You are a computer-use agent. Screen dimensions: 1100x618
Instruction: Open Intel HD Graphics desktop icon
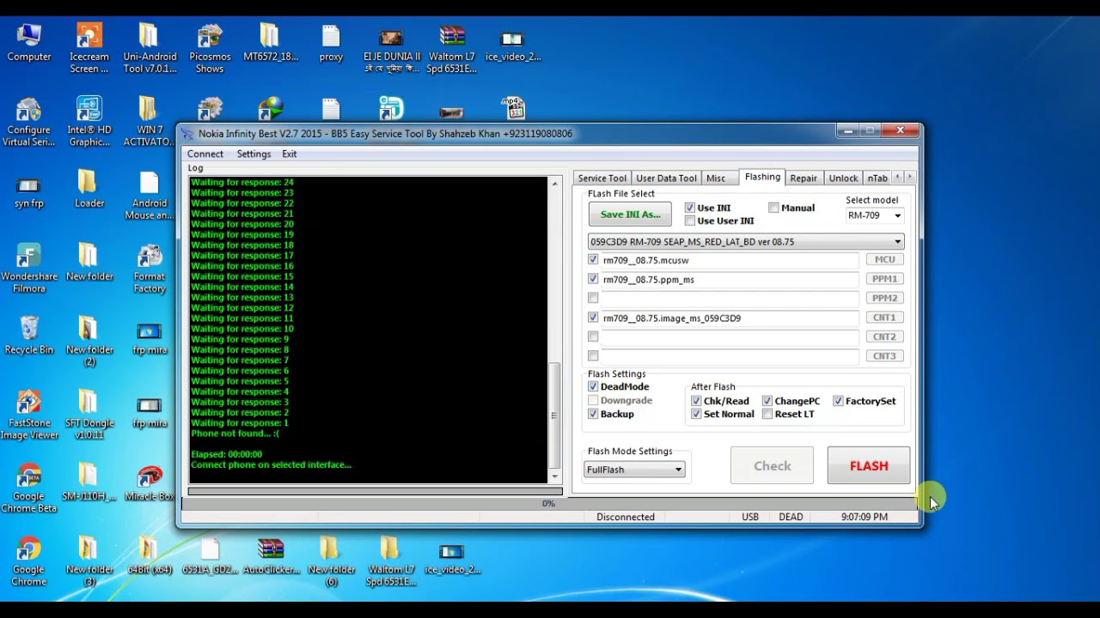[x=89, y=122]
